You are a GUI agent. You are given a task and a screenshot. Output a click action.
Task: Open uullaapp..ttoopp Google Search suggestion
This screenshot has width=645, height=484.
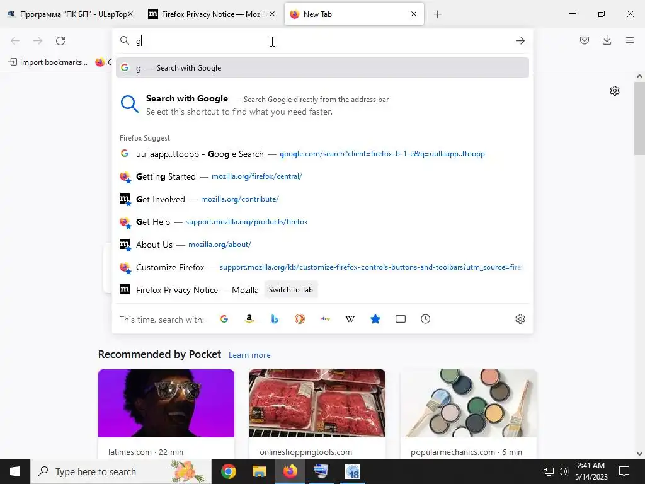point(322,154)
